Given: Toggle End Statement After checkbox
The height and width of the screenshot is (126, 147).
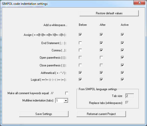Looking at the screenshot, I should 101,43.
